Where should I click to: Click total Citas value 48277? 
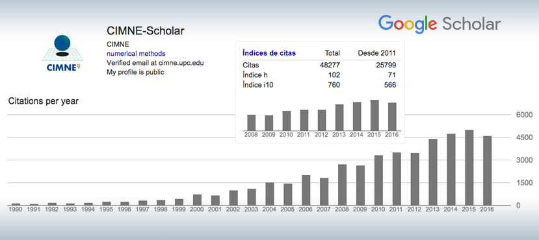(x=330, y=65)
